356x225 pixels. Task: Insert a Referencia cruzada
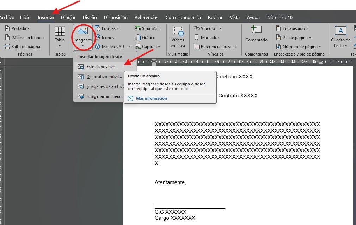pyautogui.click(x=215, y=47)
